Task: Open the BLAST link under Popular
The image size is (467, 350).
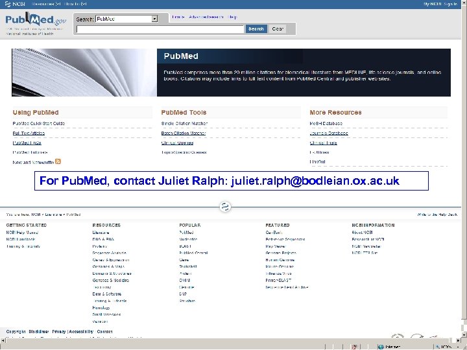Action: pyautogui.click(x=185, y=246)
